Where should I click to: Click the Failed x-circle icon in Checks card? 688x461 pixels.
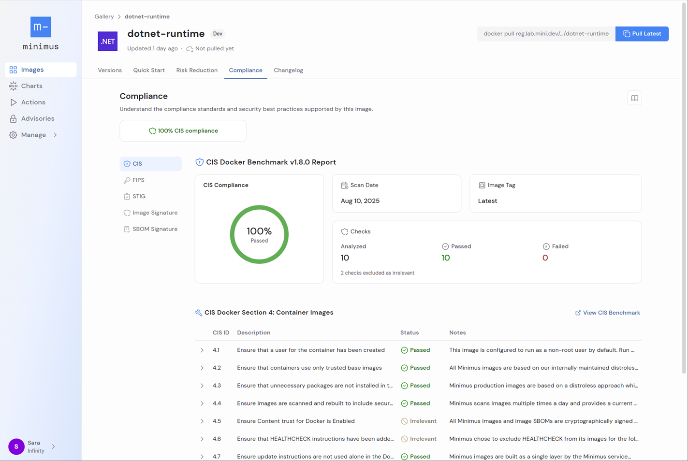[x=546, y=246]
